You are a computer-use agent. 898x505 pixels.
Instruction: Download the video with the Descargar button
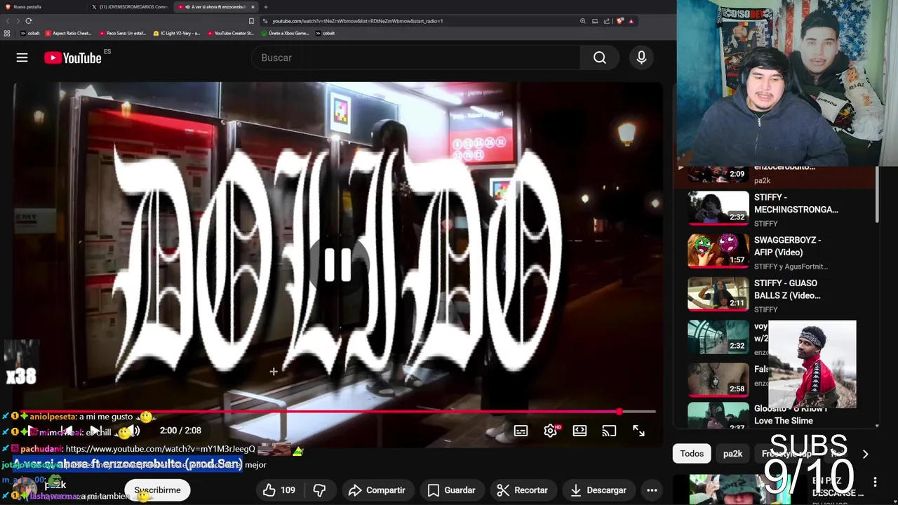click(598, 490)
